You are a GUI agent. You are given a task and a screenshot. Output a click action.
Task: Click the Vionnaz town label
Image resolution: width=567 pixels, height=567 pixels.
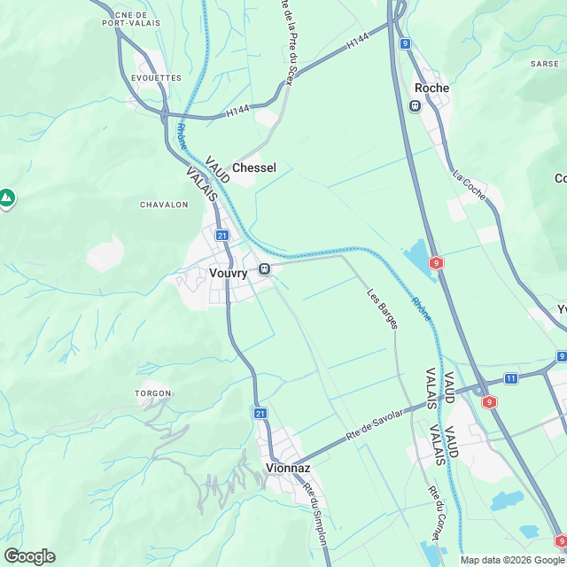coord(288,468)
